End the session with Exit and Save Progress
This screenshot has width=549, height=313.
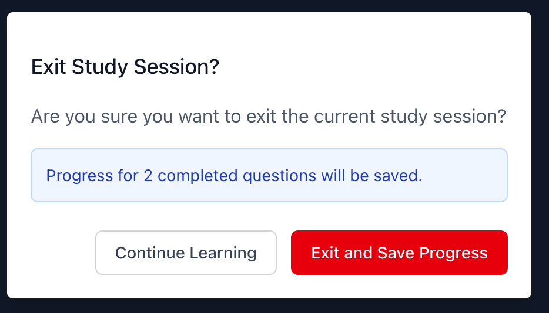click(x=399, y=253)
